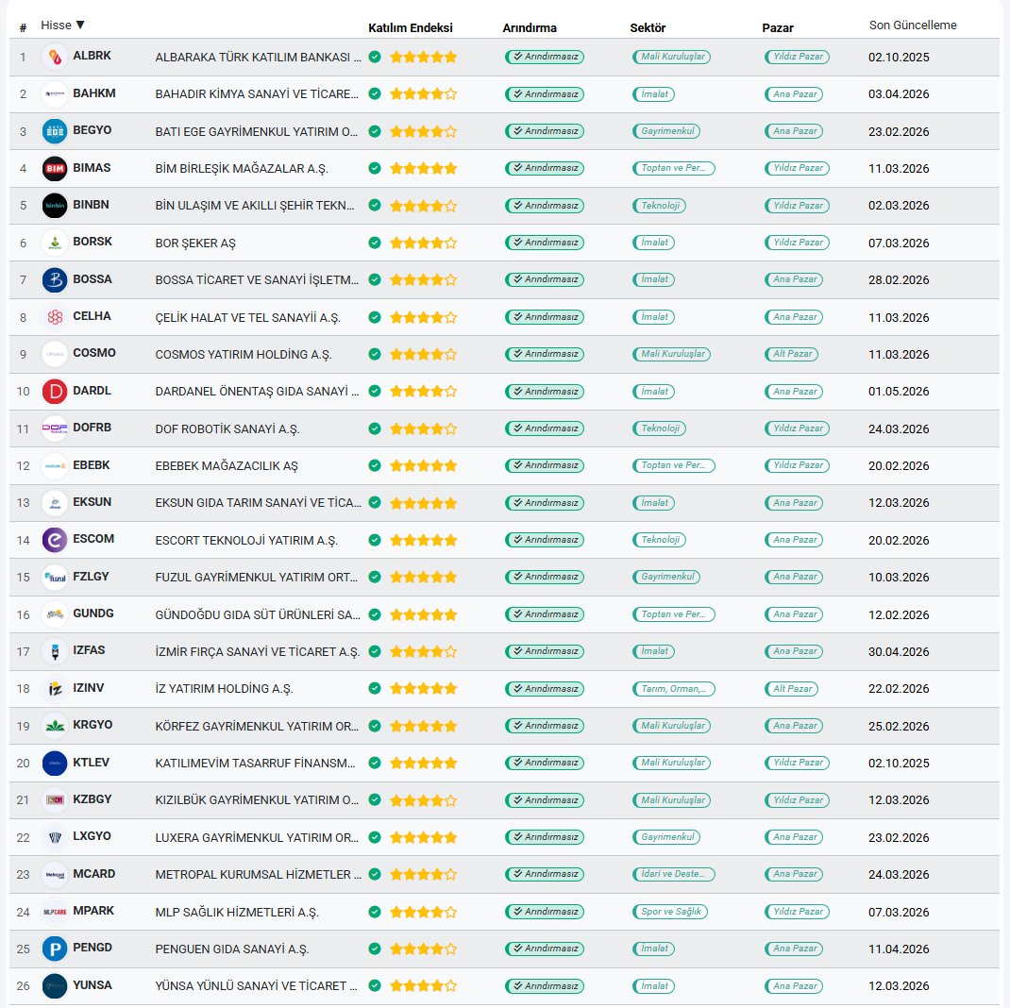Click date 02.10.2025 in KTLEV row

[899, 764]
